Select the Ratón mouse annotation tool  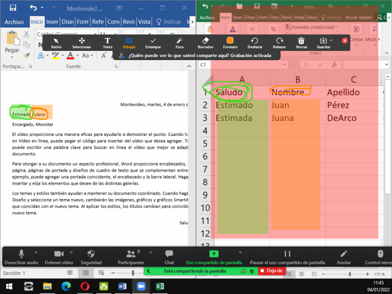(x=56, y=43)
